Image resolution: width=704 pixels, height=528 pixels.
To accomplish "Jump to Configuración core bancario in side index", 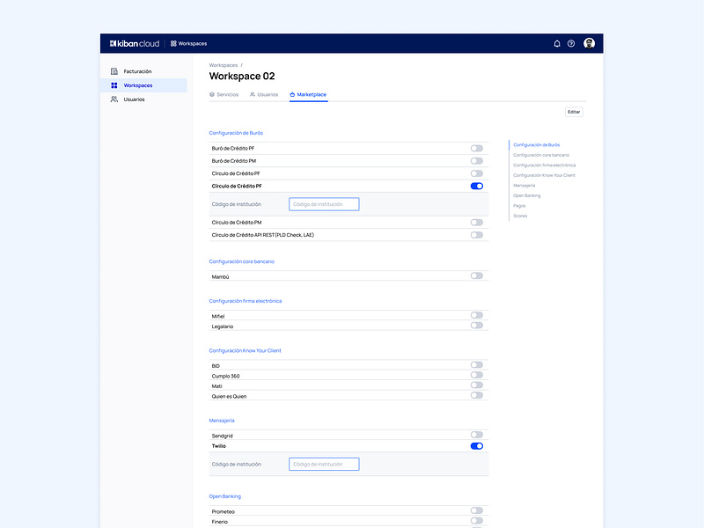I will click(x=541, y=155).
